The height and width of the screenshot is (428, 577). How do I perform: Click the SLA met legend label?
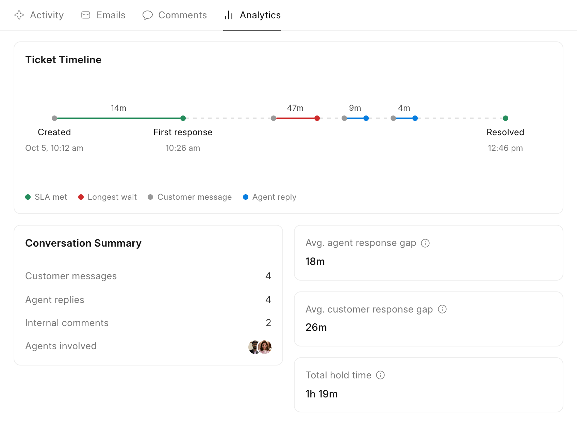pos(51,197)
